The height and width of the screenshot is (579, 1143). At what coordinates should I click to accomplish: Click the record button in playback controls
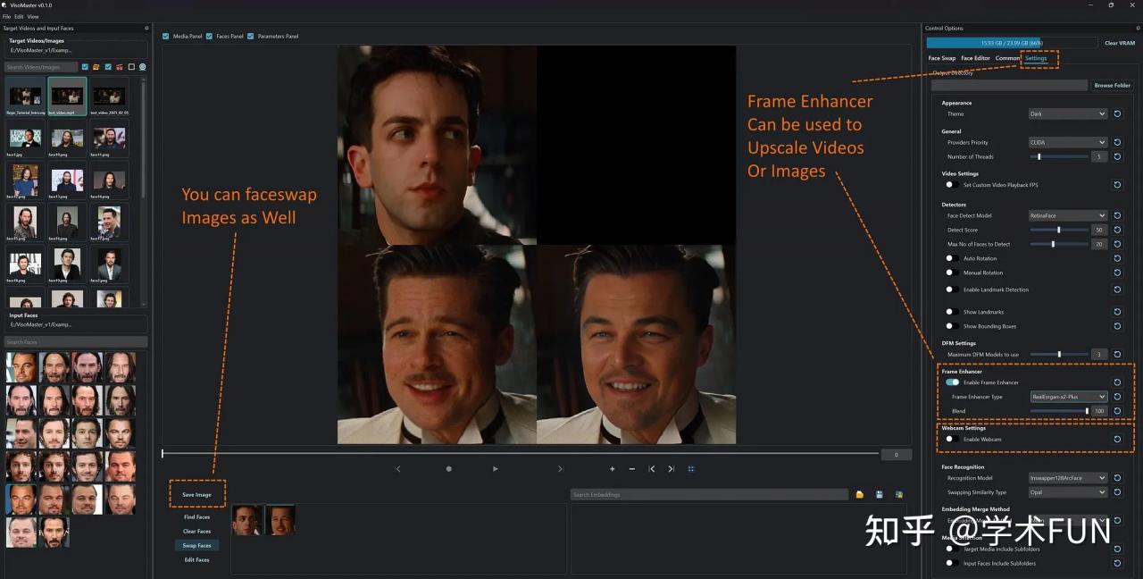pos(448,469)
